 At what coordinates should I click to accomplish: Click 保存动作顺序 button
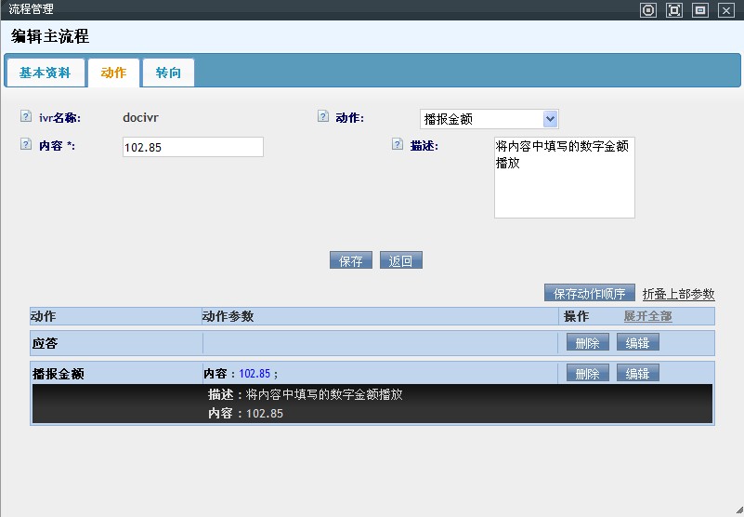[x=589, y=294]
